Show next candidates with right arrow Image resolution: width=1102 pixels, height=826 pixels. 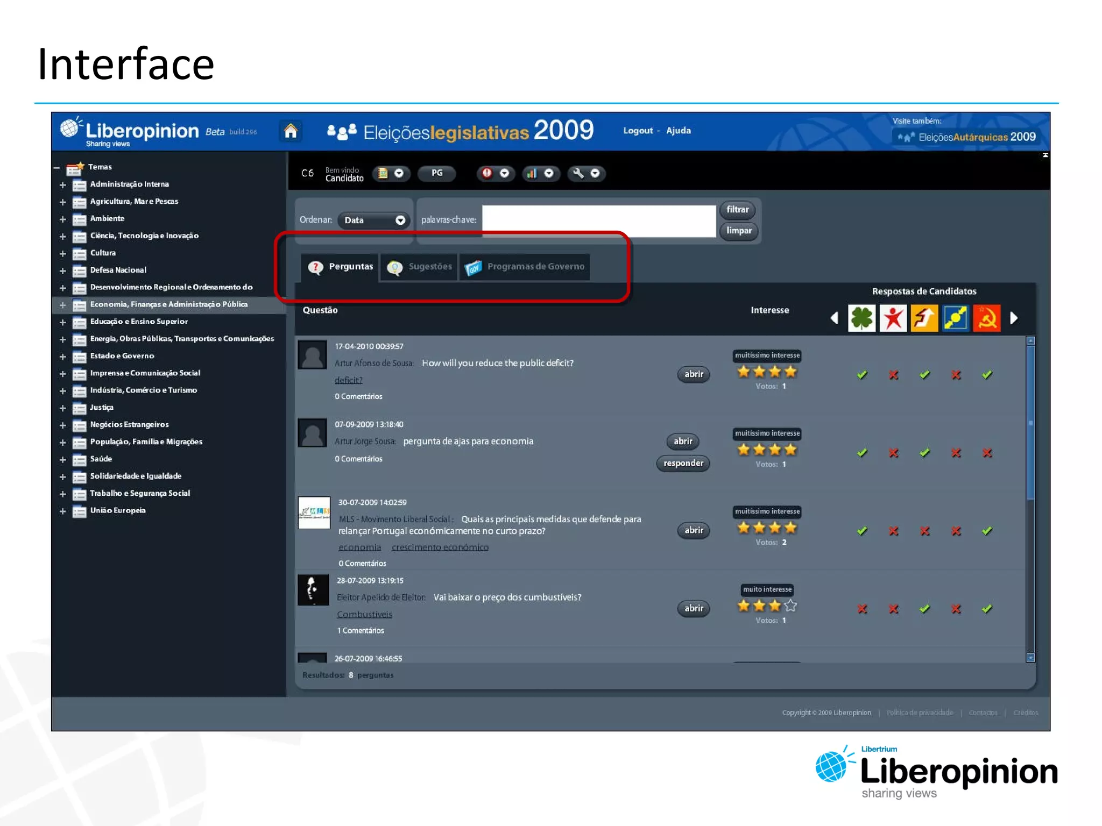(x=1014, y=318)
